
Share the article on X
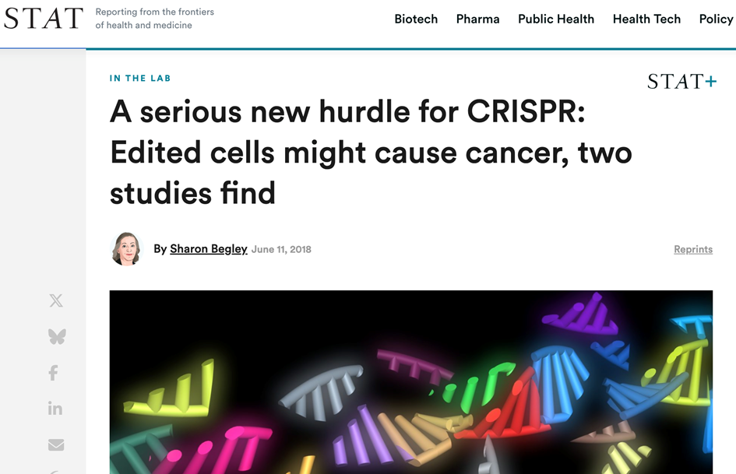pos(56,300)
